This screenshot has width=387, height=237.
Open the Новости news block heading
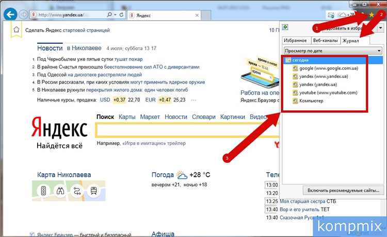[50, 48]
